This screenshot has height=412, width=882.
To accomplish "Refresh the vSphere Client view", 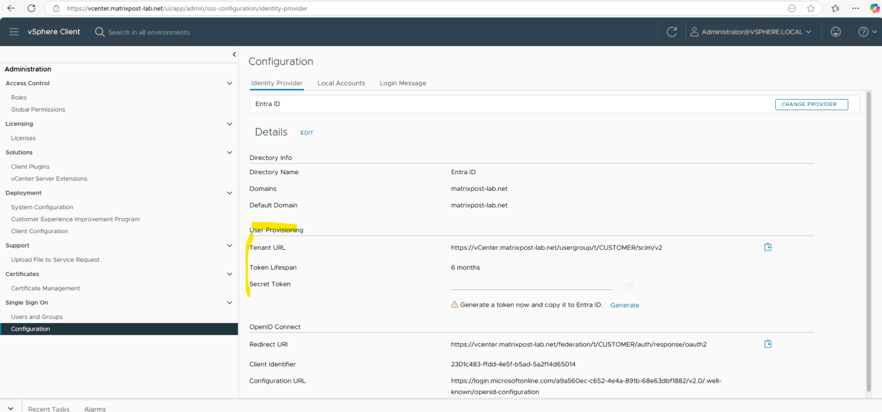I will pos(672,32).
